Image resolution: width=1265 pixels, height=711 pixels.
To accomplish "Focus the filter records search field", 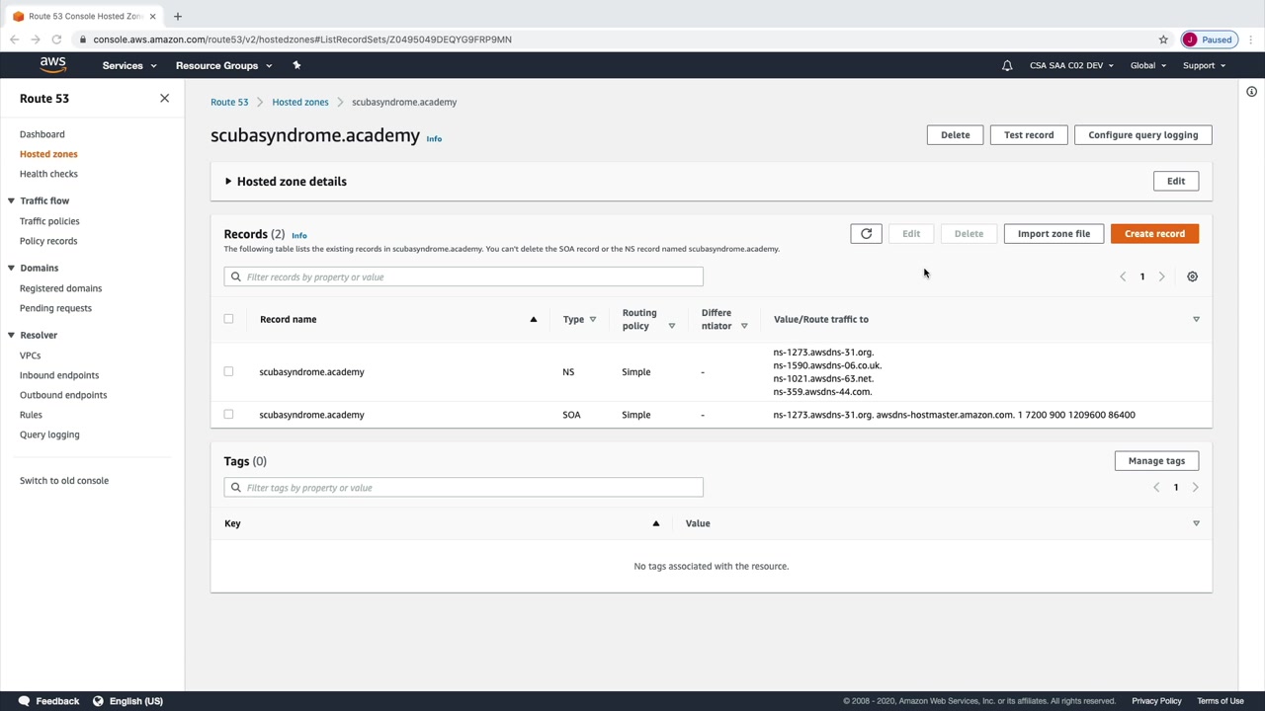I will click(x=464, y=276).
